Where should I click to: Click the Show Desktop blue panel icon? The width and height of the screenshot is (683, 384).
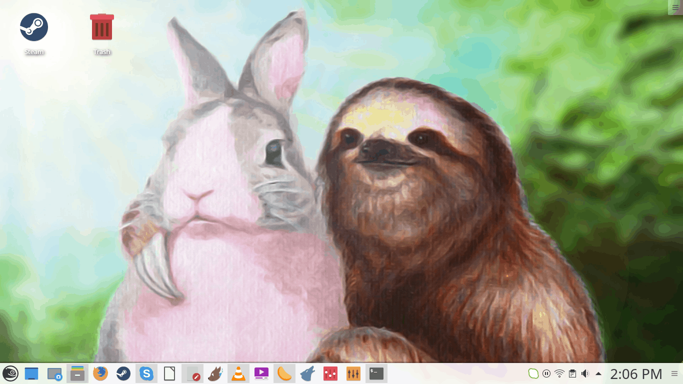31,373
